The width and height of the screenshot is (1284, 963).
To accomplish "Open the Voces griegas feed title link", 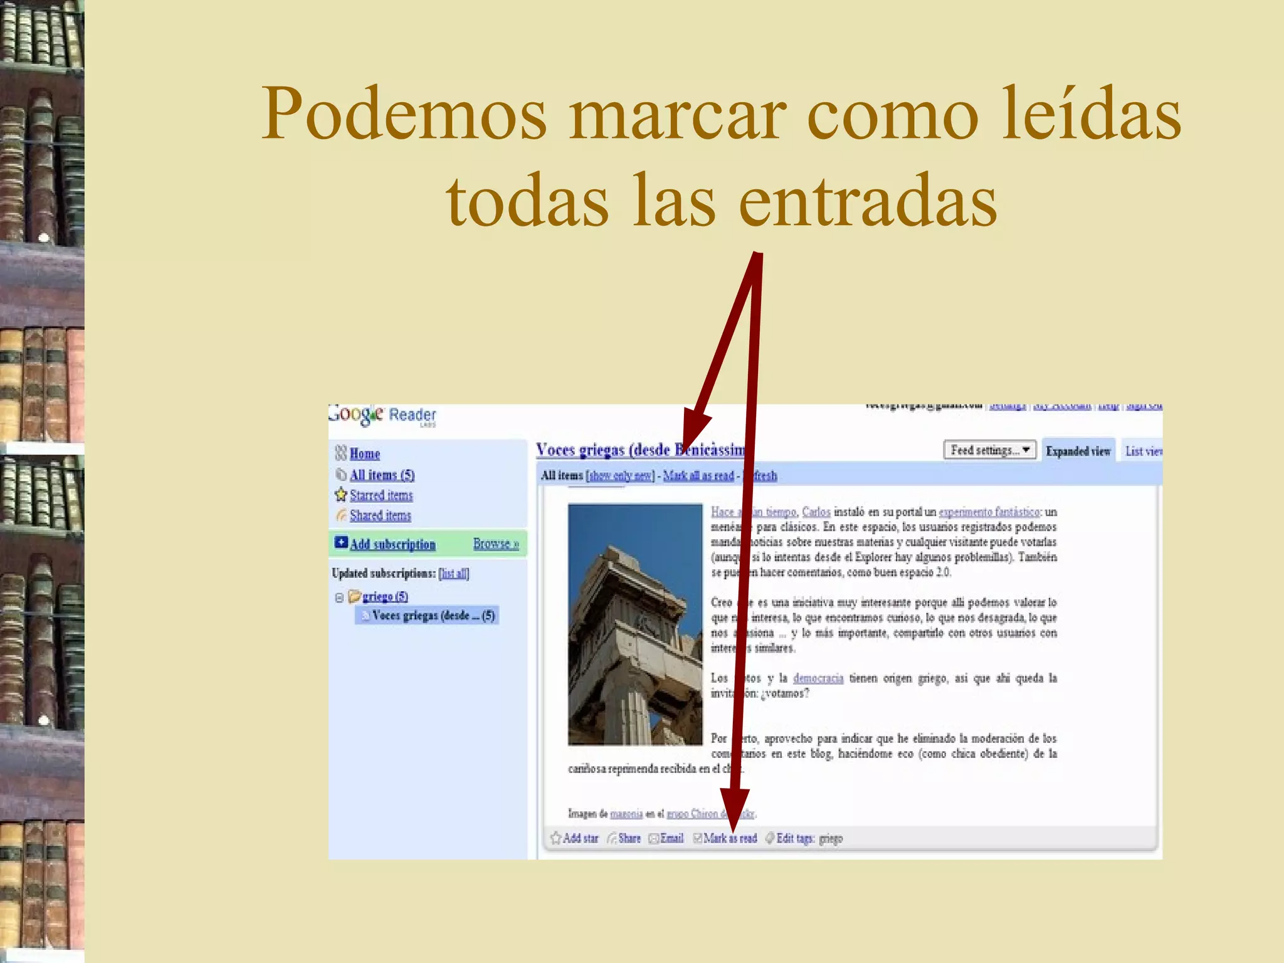I will click(641, 450).
